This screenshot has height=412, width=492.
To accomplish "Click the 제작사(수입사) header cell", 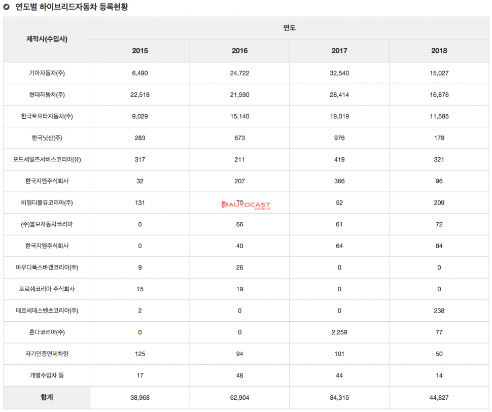I will coord(47,39).
